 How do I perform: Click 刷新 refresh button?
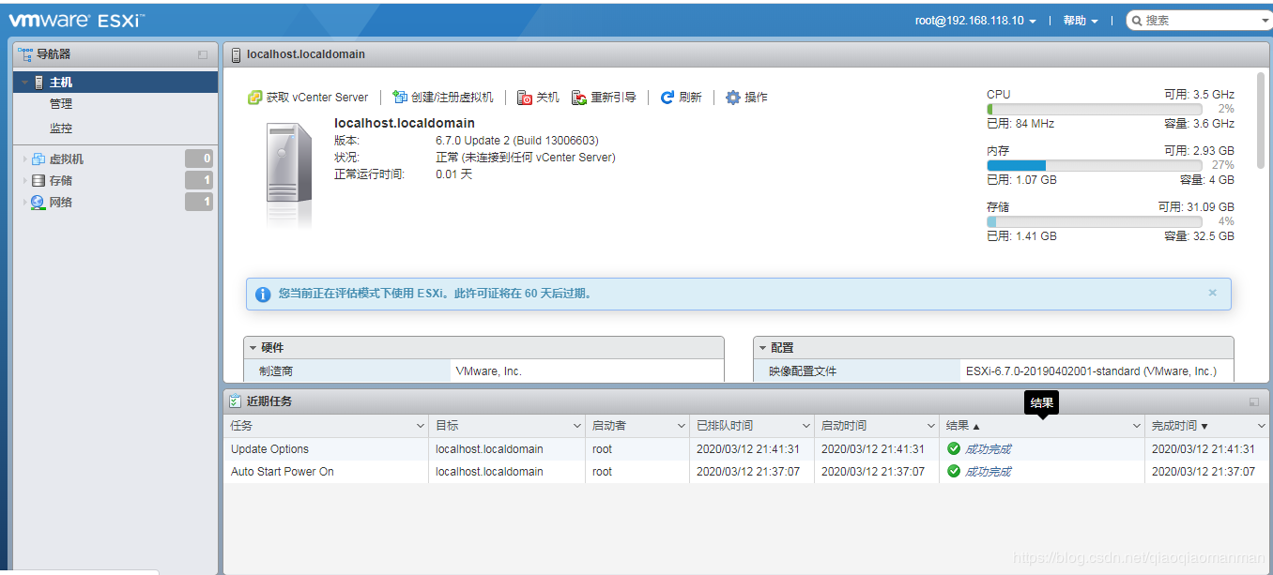click(681, 98)
